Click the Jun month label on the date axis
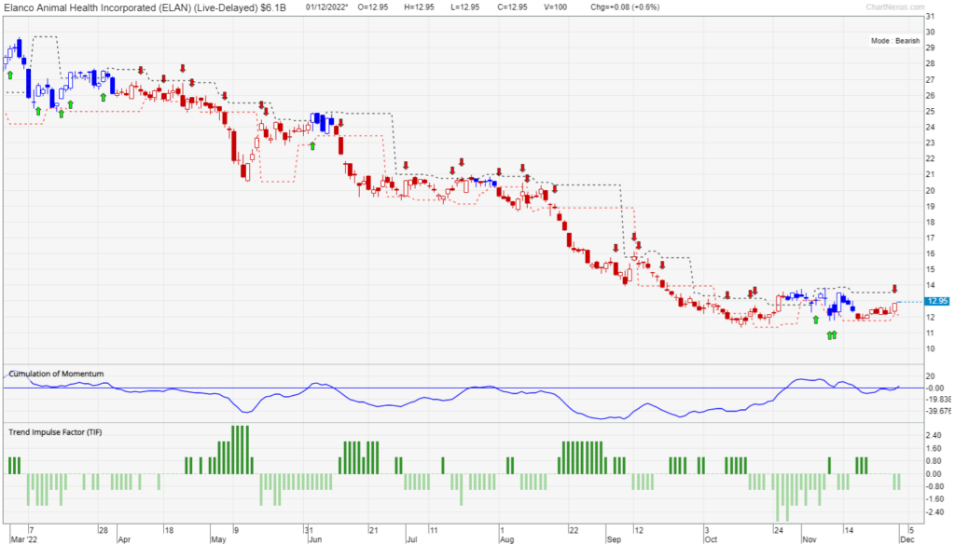This screenshot has height=545, width=955. [314, 539]
